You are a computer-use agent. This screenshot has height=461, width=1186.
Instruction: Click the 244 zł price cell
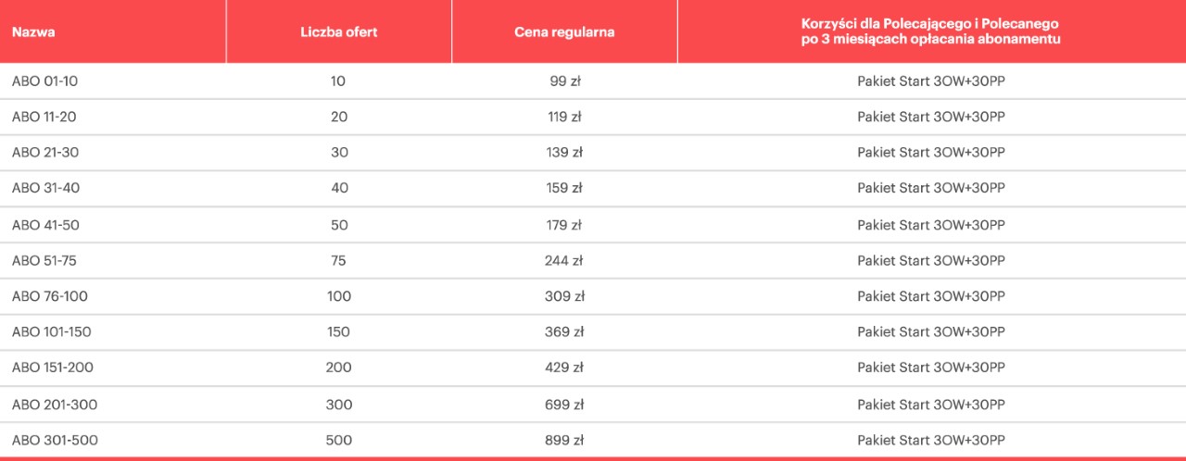tap(564, 261)
